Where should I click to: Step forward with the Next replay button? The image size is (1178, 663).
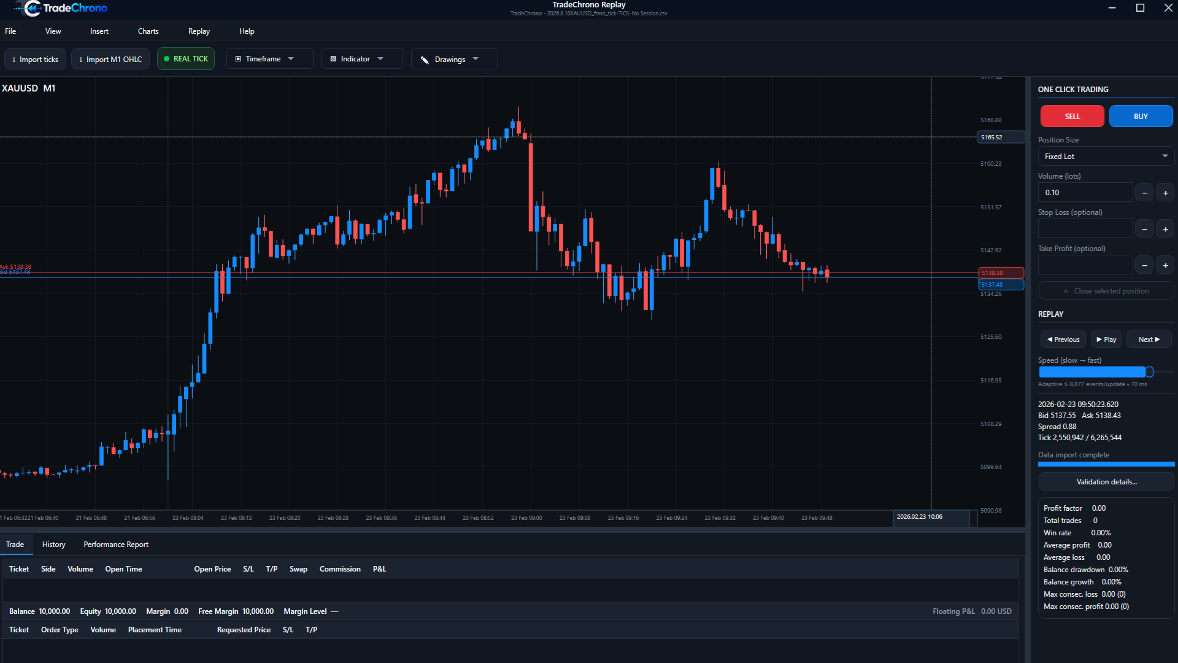(1149, 339)
